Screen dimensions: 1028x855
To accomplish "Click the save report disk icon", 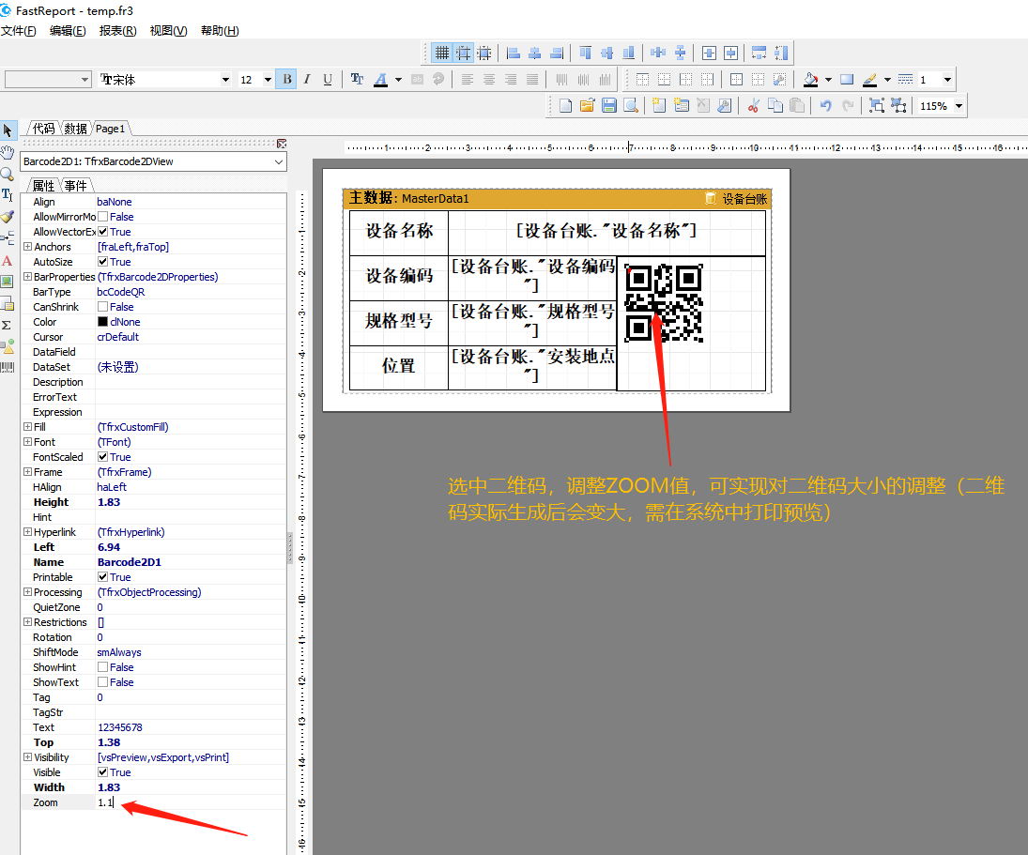I will point(609,105).
